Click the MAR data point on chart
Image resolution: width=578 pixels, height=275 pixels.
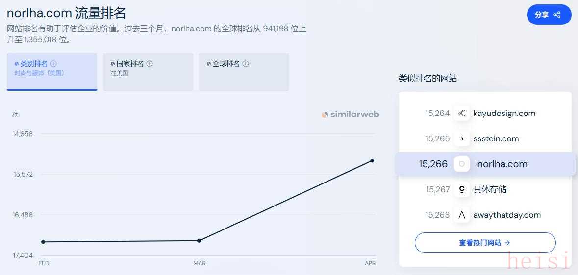[199, 240]
